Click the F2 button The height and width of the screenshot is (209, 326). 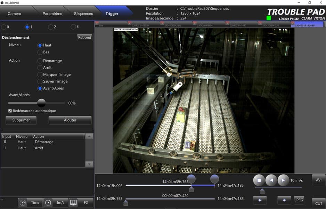[86, 202]
